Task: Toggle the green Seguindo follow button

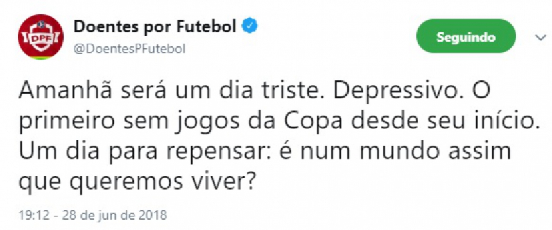Action: pos(466,37)
